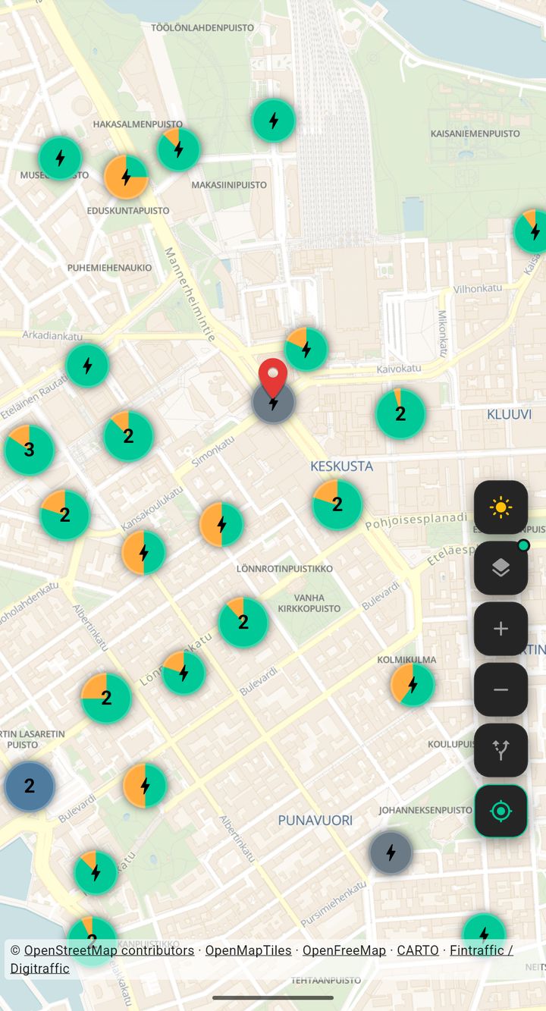Screen dimensions: 546x1011
Task: Select orange charger above Eduskuntapuisto
Action: [126, 177]
